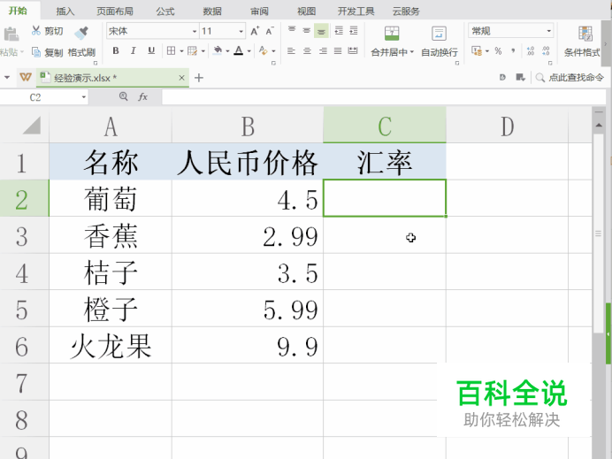Add a new document tab with plus
The width and height of the screenshot is (612, 459).
tap(199, 78)
